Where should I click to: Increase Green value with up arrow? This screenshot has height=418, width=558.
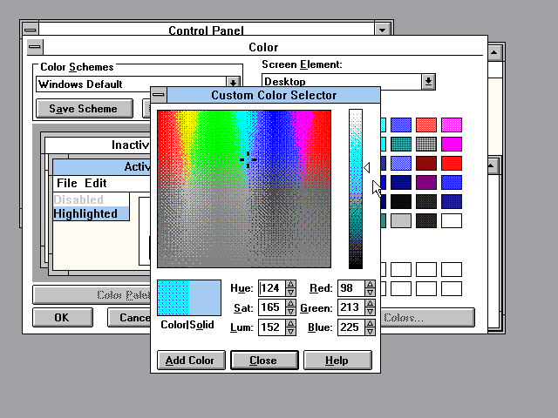coord(371,304)
